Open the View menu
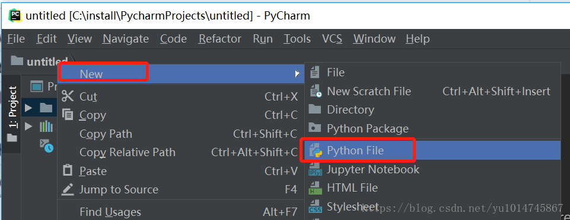Image resolution: width=570 pixels, height=220 pixels. click(x=79, y=39)
